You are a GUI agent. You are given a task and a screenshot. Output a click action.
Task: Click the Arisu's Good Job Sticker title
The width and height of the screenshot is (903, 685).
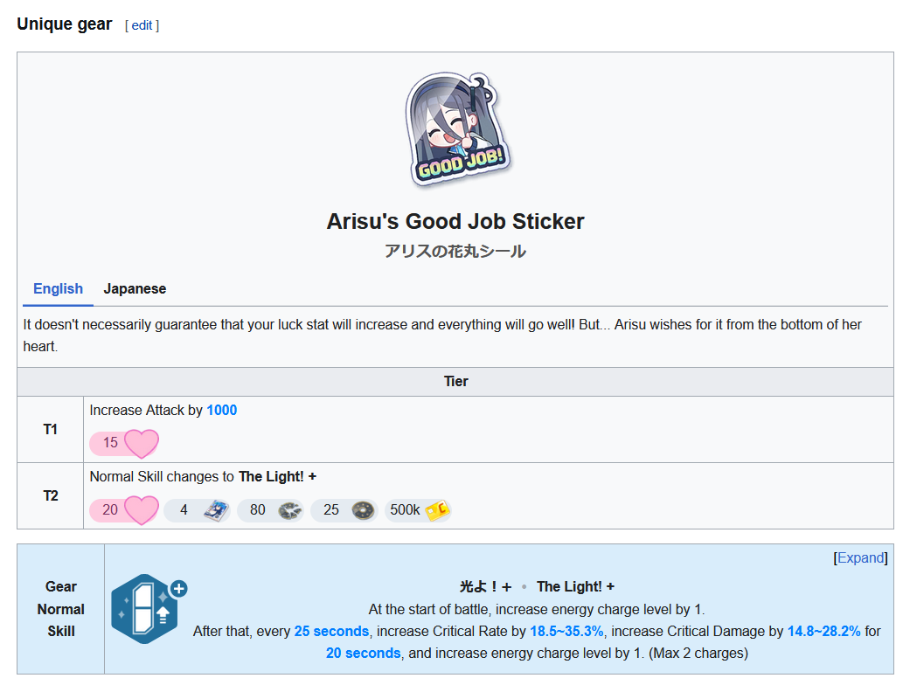pyautogui.click(x=455, y=222)
